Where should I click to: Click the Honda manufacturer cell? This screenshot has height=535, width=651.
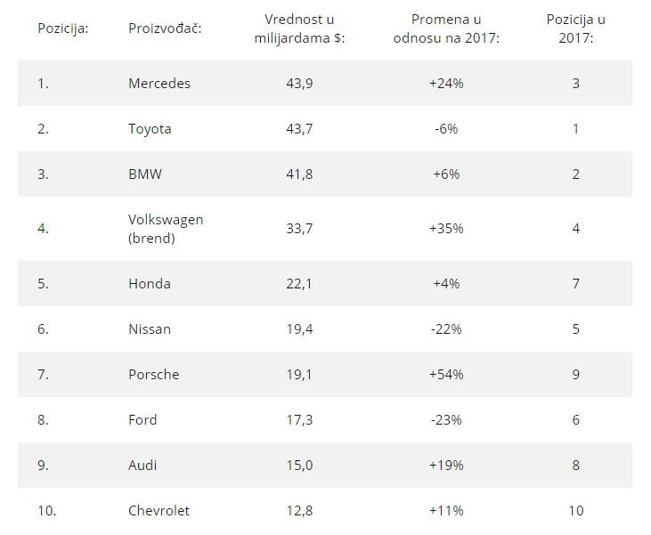[150, 284]
